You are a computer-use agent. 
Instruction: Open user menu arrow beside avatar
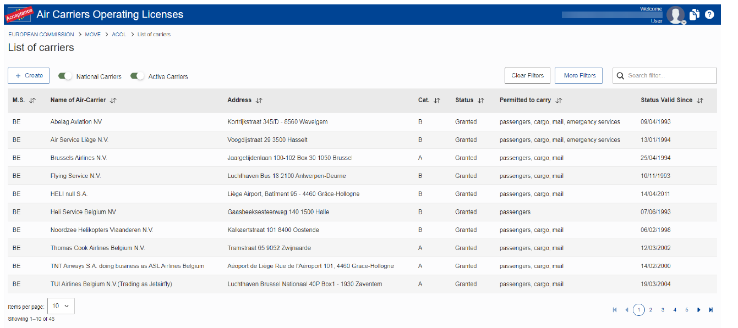pos(684,23)
